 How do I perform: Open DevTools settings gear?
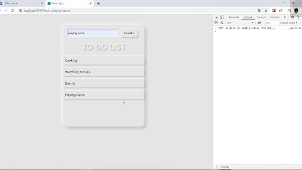293,17
